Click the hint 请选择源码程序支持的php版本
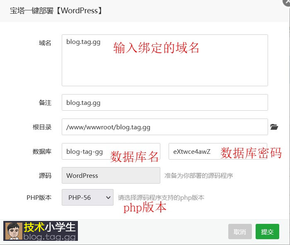 click(x=161, y=197)
